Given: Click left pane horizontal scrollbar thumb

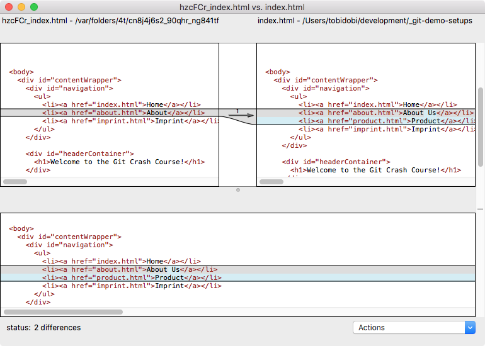Looking at the screenshot, I should pos(15,182).
